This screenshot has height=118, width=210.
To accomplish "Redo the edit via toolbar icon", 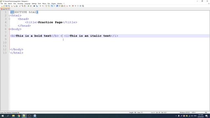I will click(x=31, y=6).
